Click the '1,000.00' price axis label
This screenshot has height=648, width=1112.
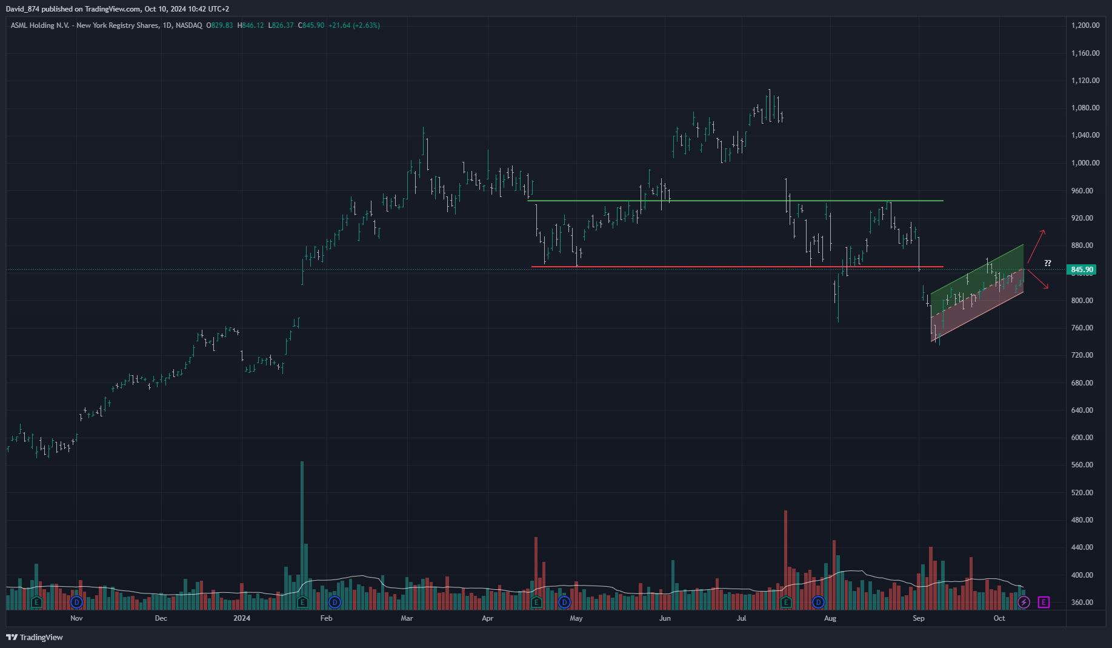1085,163
